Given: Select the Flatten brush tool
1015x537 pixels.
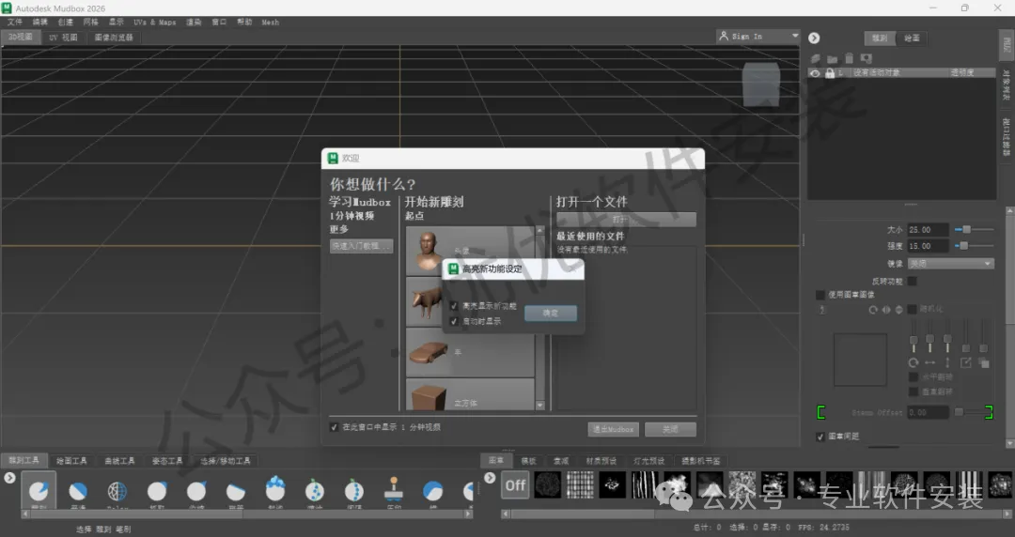Looking at the screenshot, I should [236, 492].
